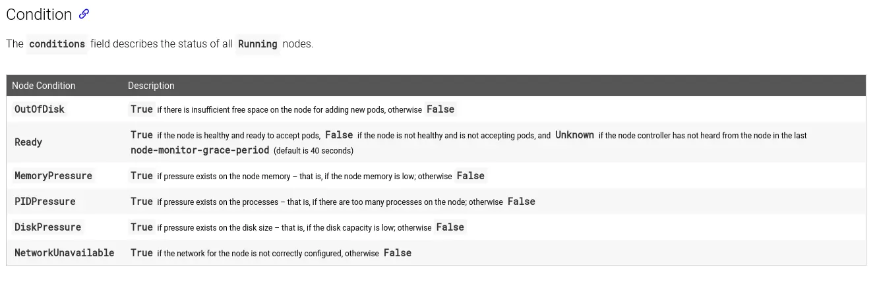
Task: Click True in the OutOfDisk description
Action: pyautogui.click(x=142, y=109)
